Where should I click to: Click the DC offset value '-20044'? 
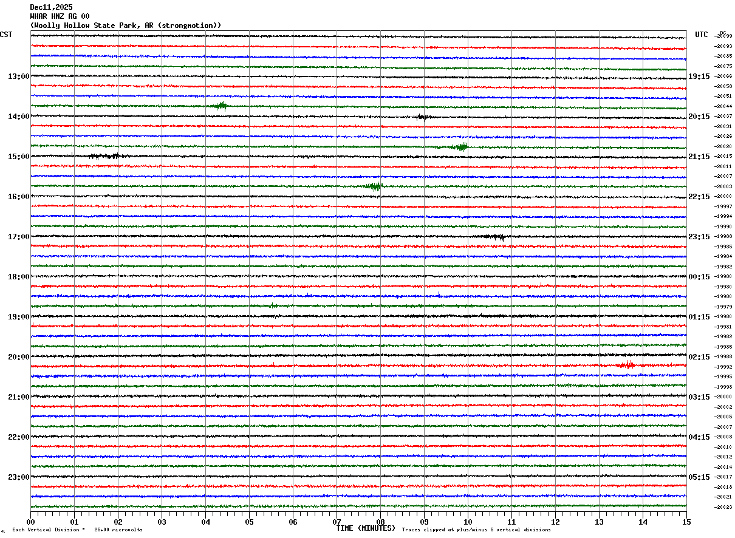click(x=723, y=106)
